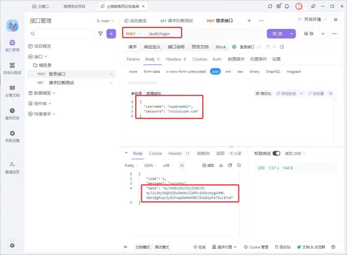
Task: Open 项目设置 sidebar icon
Action: point(12,136)
